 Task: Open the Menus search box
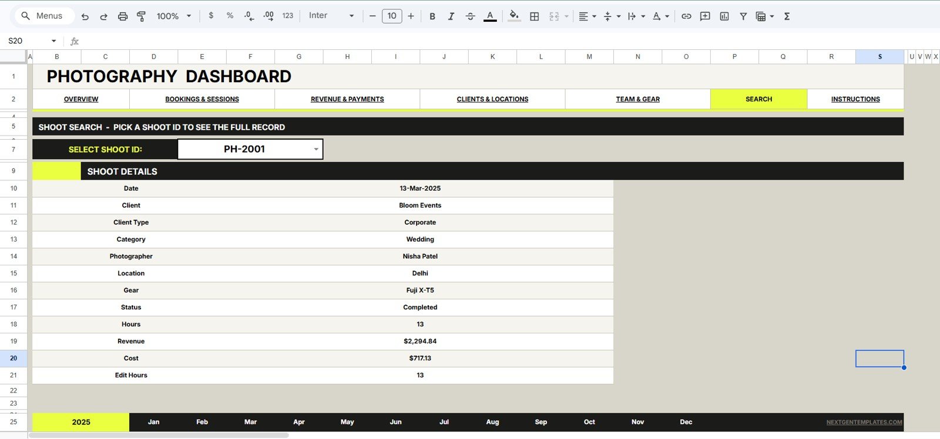(43, 16)
